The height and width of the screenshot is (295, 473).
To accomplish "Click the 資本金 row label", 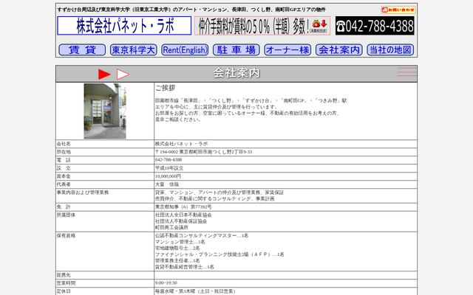I will pyautogui.click(x=64, y=176).
